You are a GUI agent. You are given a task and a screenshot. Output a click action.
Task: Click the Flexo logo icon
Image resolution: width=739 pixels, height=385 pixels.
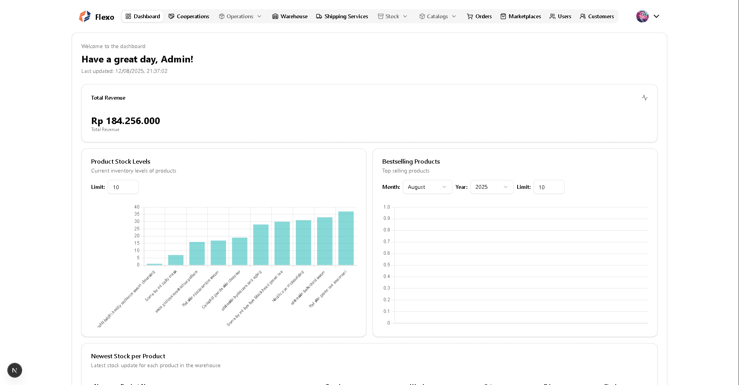(85, 16)
